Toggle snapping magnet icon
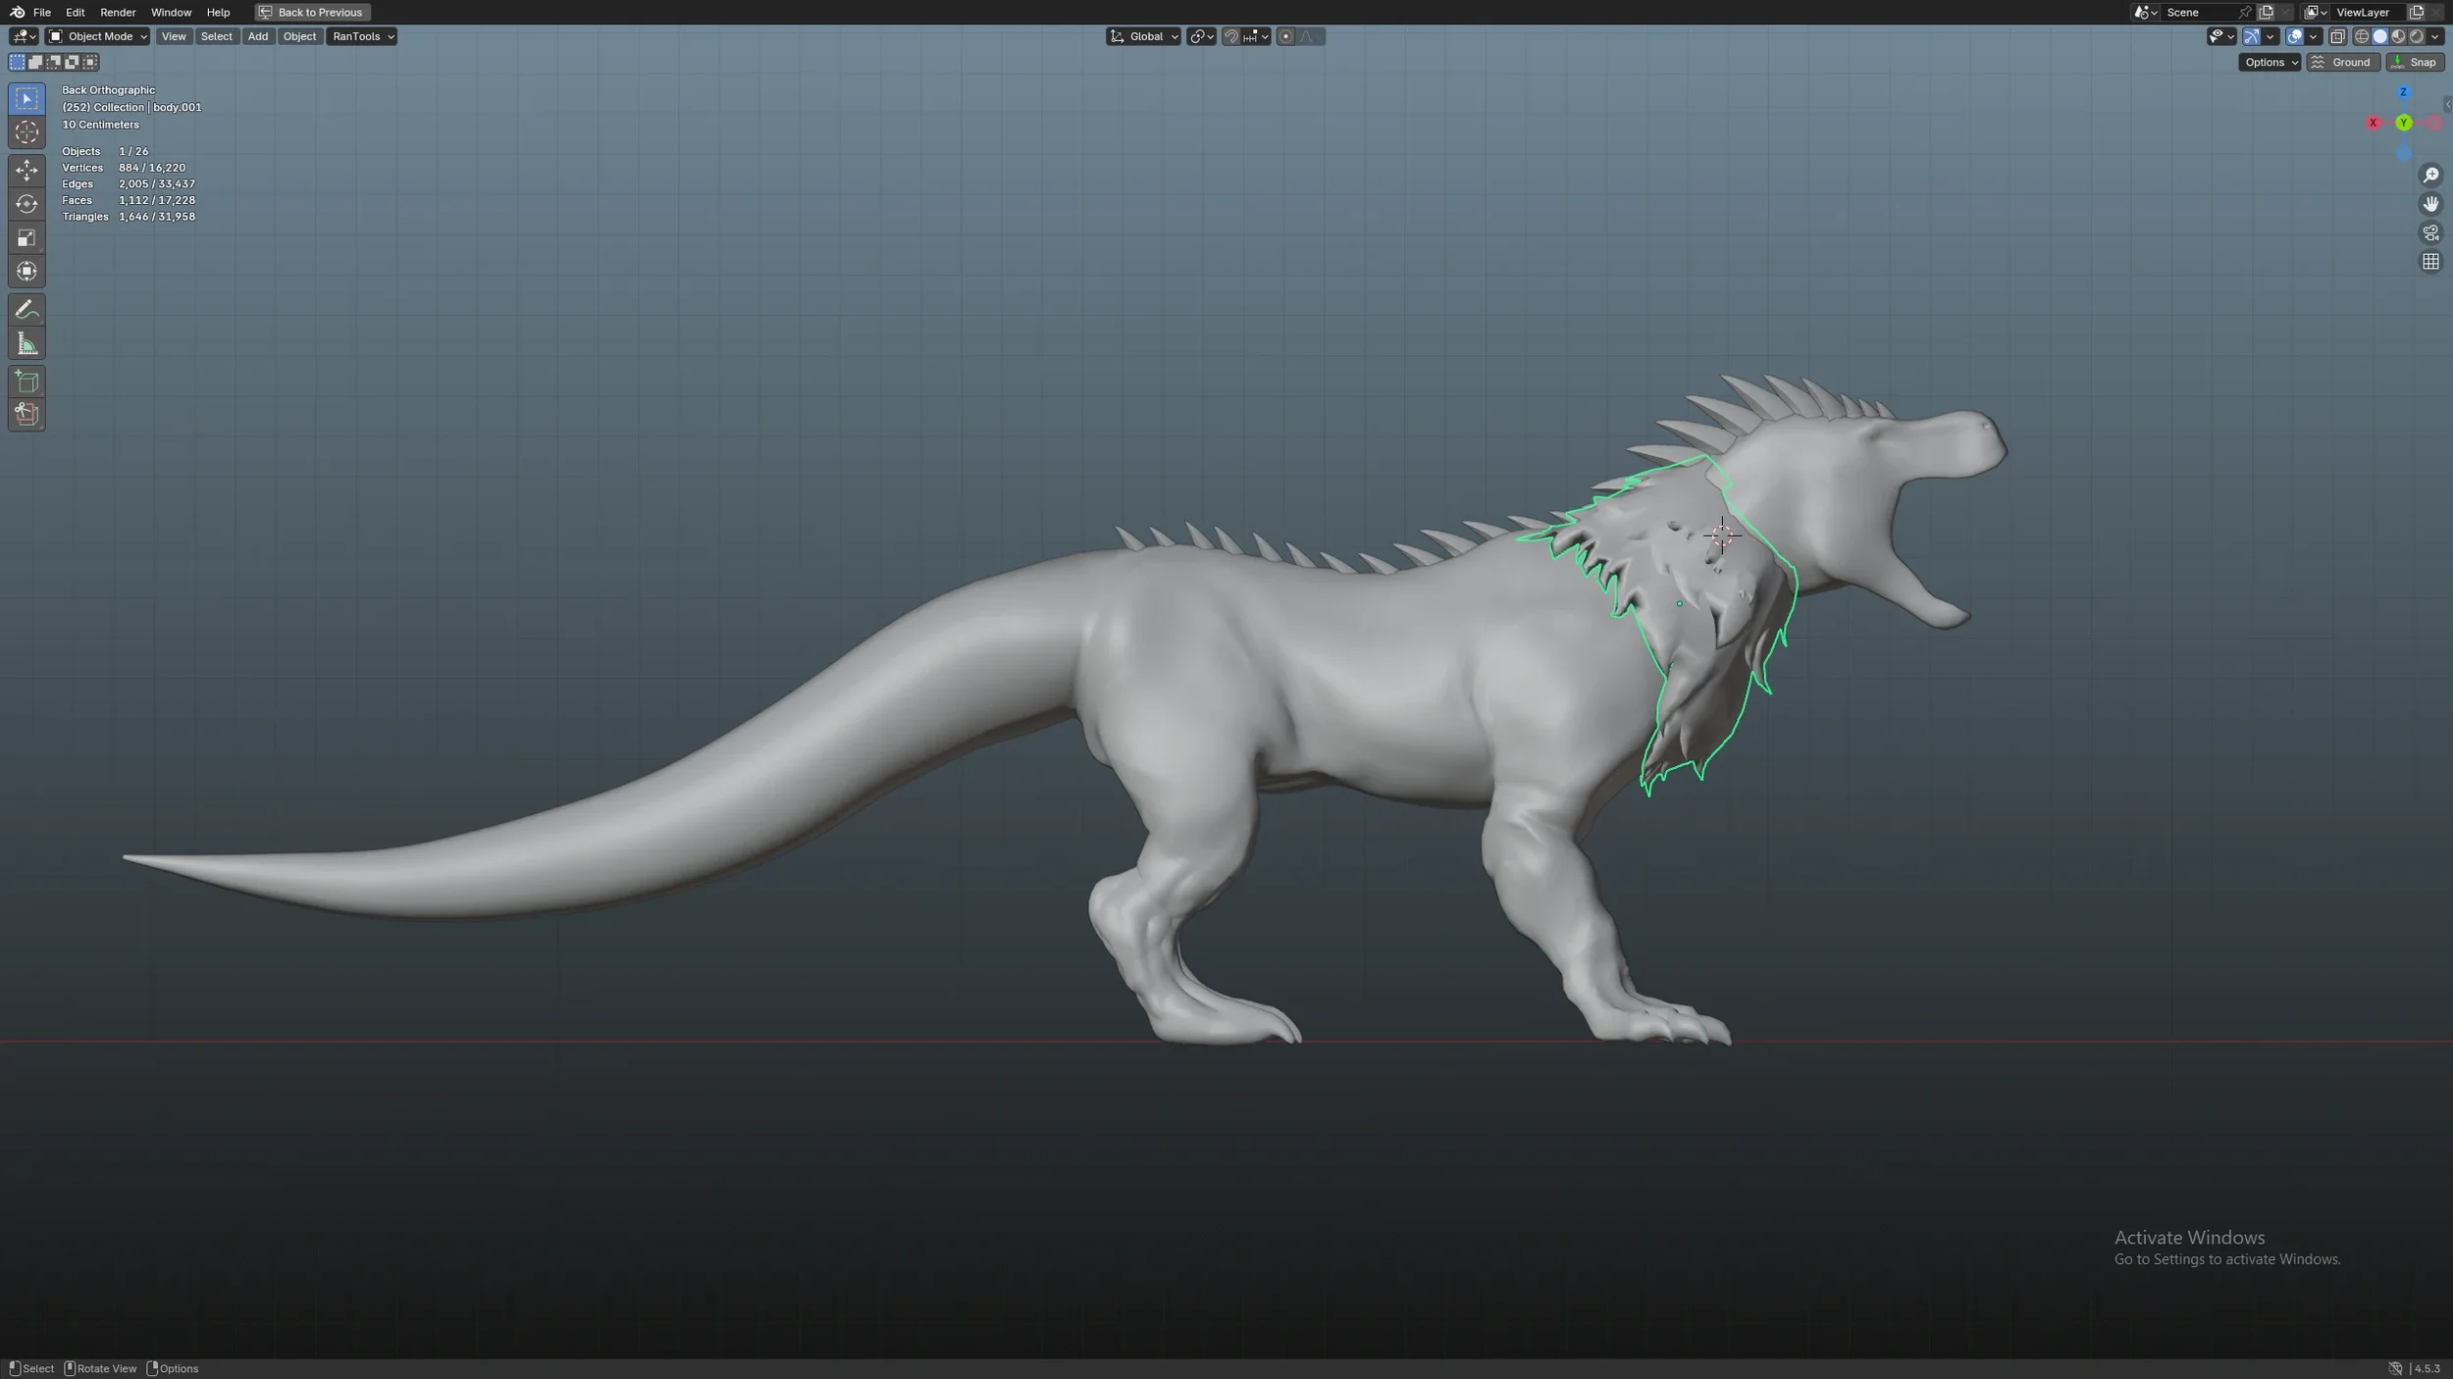Screen dimensions: 2453x1379 [x=1231, y=36]
